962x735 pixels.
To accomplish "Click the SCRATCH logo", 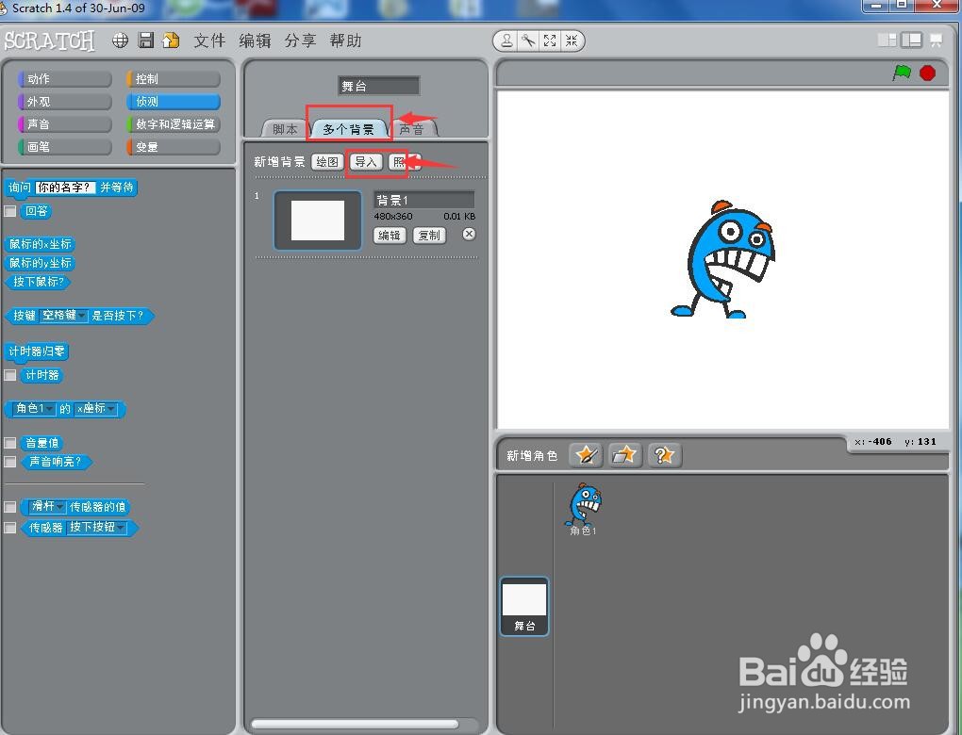I will [x=50, y=41].
